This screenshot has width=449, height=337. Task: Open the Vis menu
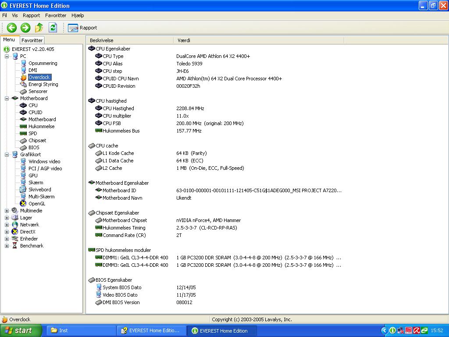coord(14,15)
